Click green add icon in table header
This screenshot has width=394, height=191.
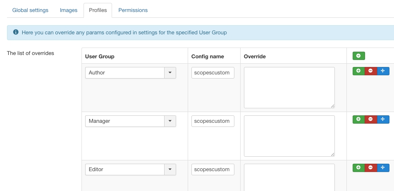(x=358, y=56)
